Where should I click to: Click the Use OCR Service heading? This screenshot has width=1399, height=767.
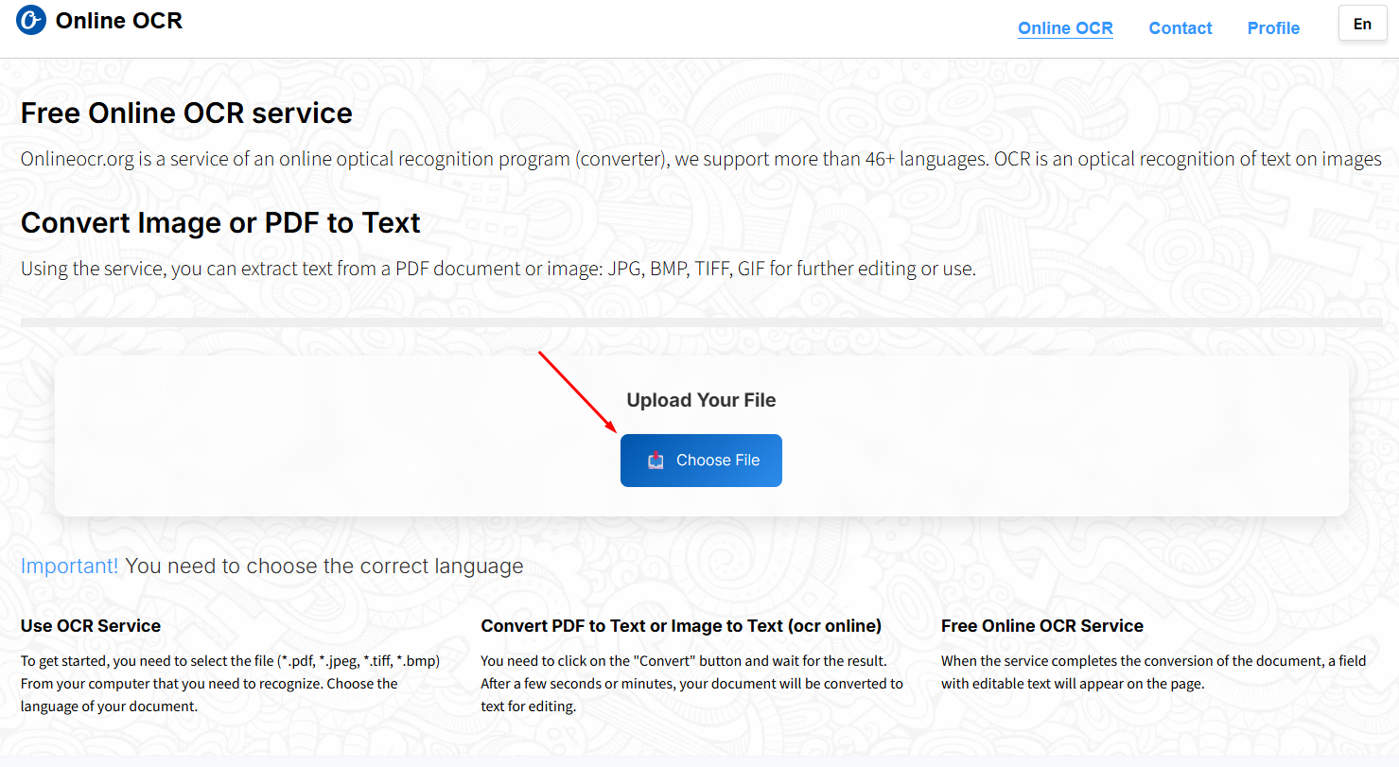[x=91, y=626]
